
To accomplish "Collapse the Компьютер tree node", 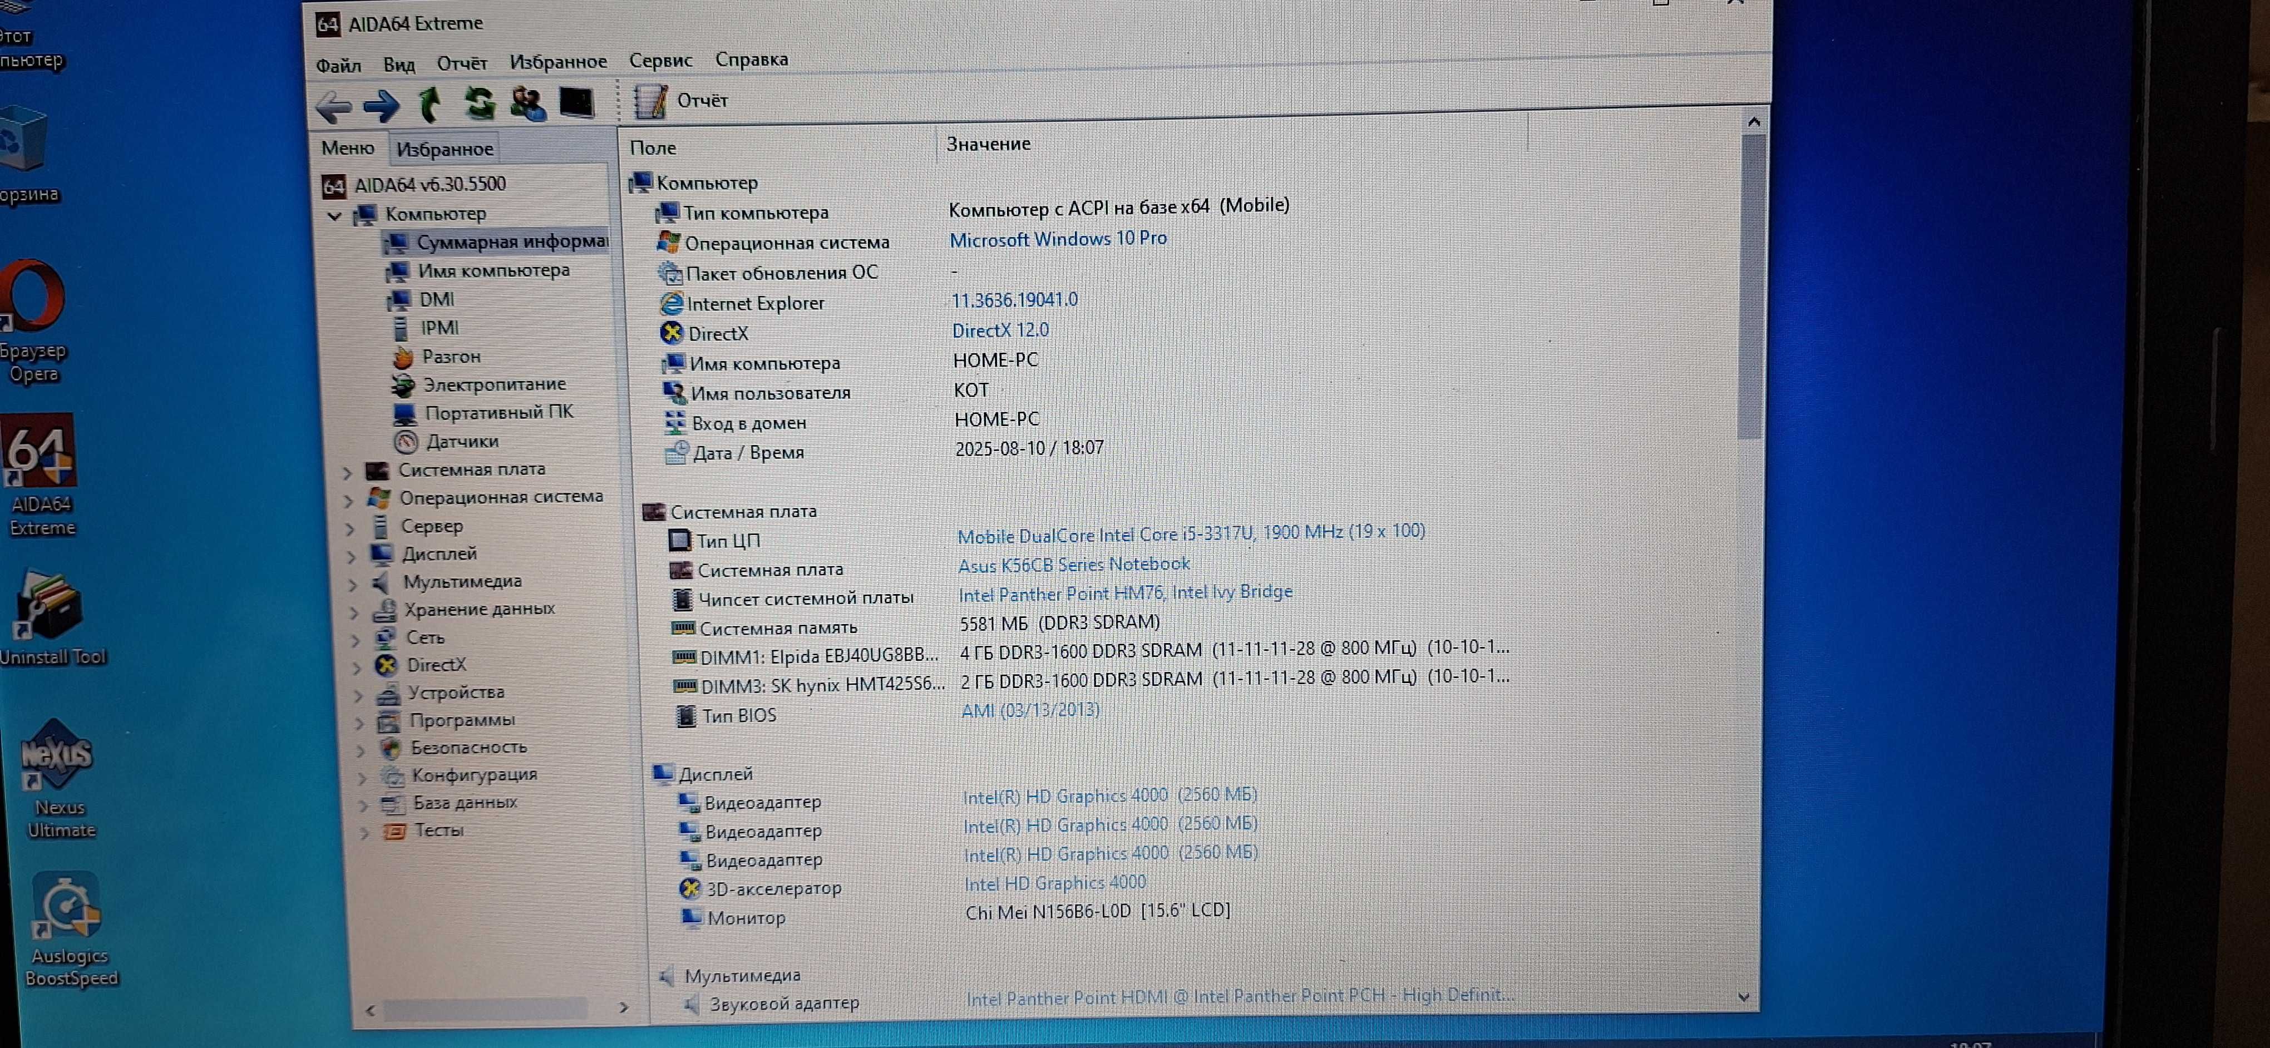I will (334, 215).
